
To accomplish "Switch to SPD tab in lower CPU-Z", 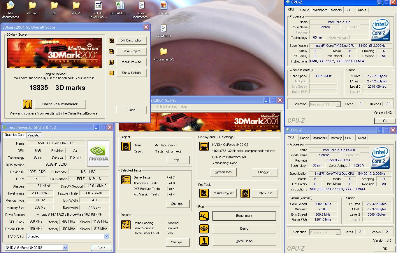I will pyautogui.click(x=348, y=138).
